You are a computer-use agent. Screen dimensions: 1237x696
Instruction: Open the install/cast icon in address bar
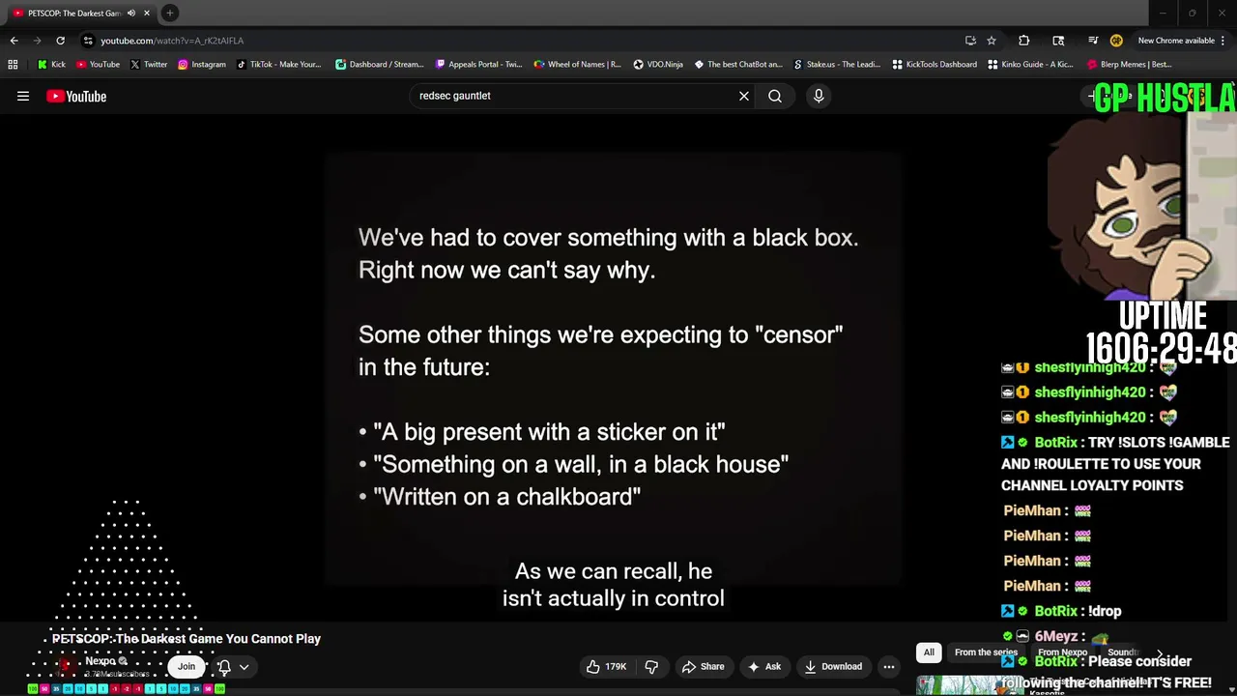tap(970, 41)
